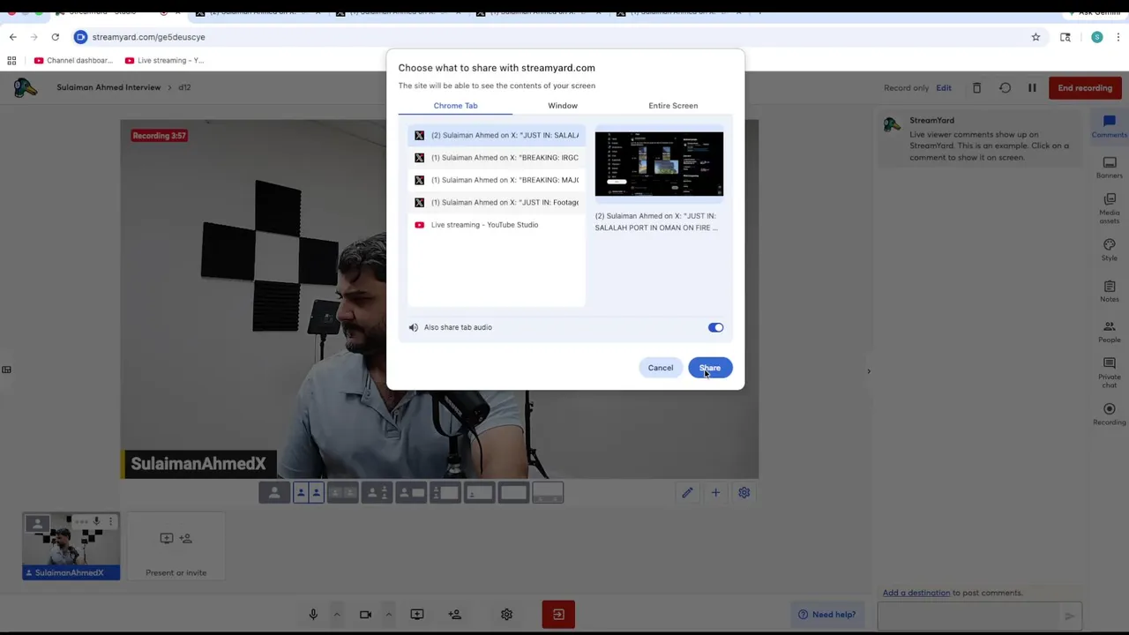1129x635 pixels.
Task: Click Add a destination link
Action: pos(916,593)
